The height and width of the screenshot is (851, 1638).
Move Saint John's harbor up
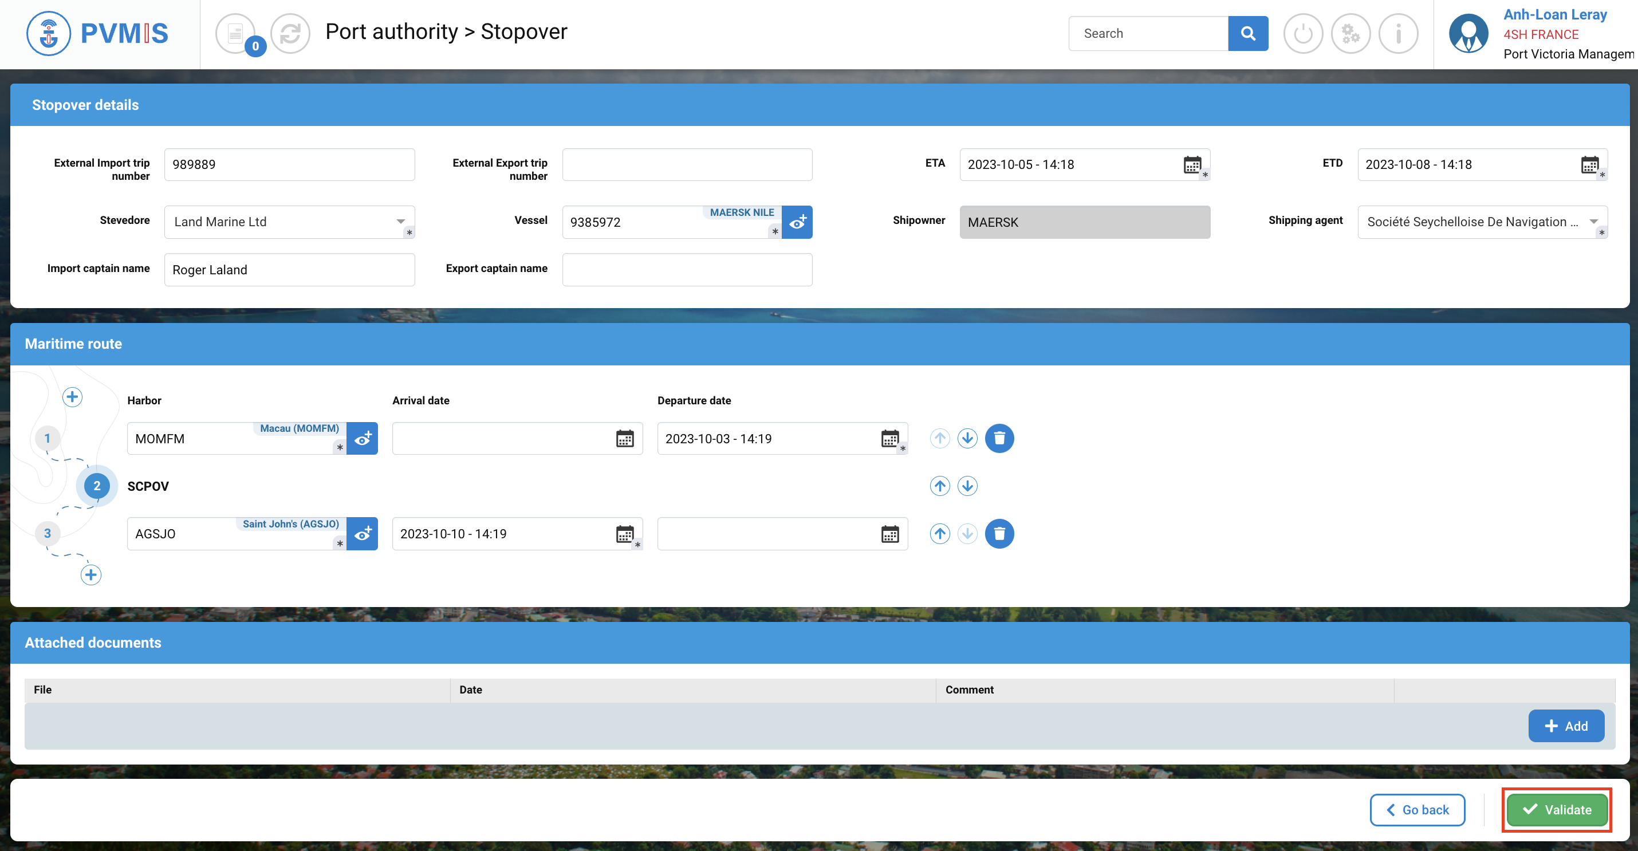tap(939, 534)
